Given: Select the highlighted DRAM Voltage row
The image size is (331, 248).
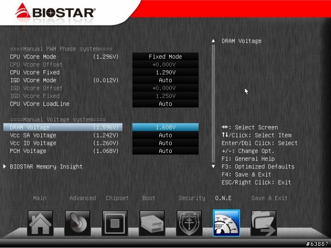Looking at the screenshot, I should coord(63,128).
